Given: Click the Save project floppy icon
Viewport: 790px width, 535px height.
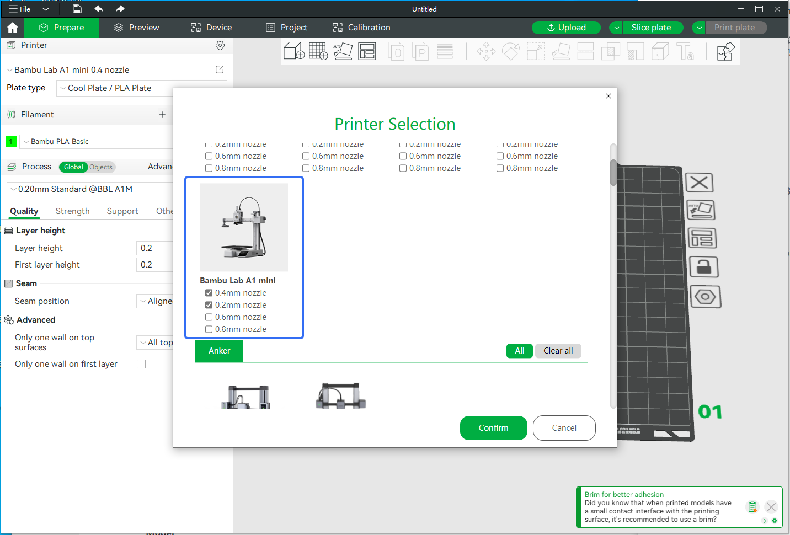Looking at the screenshot, I should click(x=77, y=9).
